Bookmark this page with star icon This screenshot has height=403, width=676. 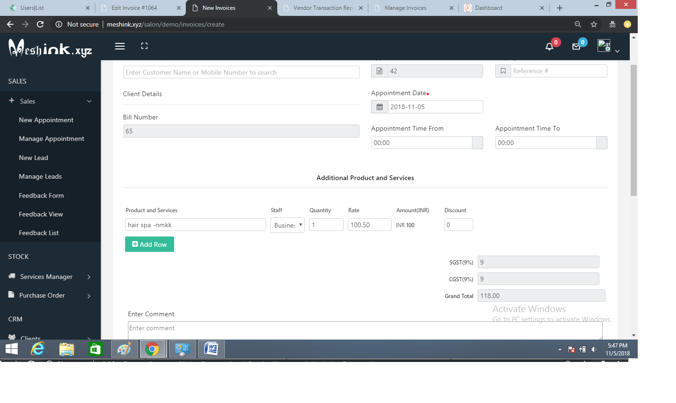594,24
